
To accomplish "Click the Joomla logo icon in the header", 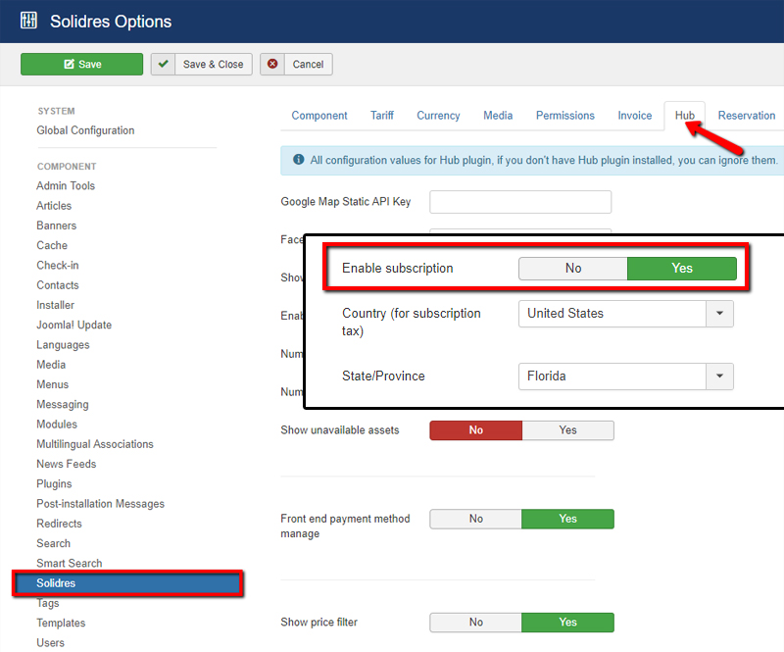I will 28,20.
